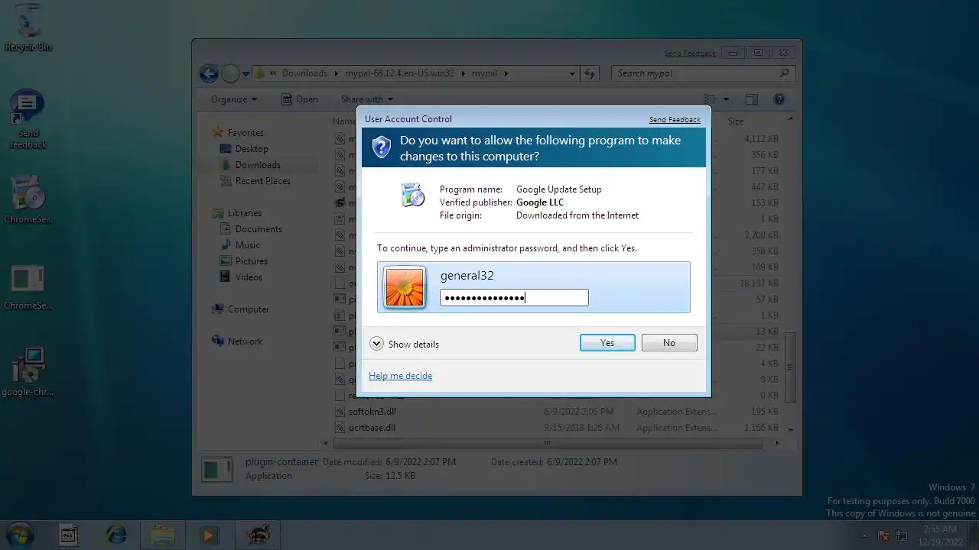Go back in Explorer window

(209, 73)
